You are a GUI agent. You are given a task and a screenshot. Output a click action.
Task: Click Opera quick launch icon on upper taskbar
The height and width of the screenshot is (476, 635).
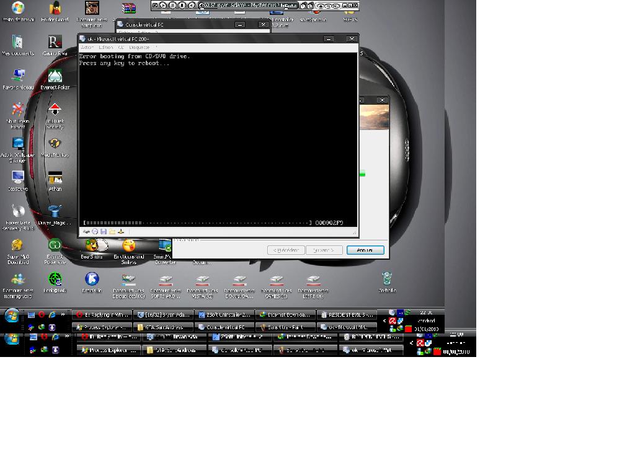(x=42, y=314)
